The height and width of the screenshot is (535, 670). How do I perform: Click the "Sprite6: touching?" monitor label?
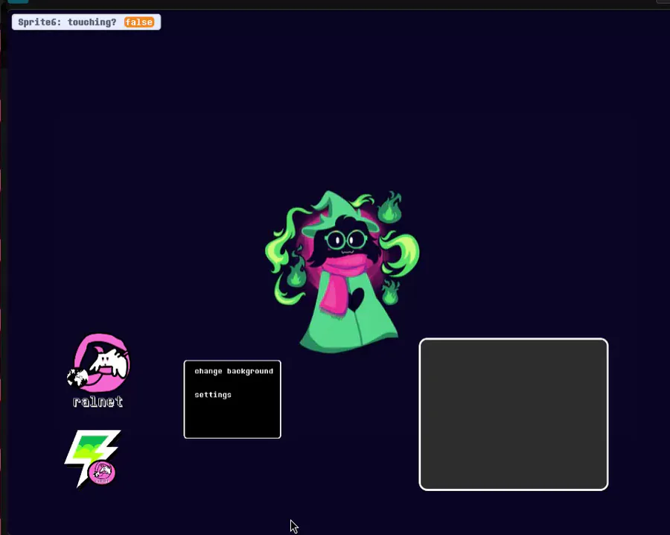click(67, 22)
